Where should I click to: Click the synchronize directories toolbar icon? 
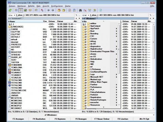point(90,10)
